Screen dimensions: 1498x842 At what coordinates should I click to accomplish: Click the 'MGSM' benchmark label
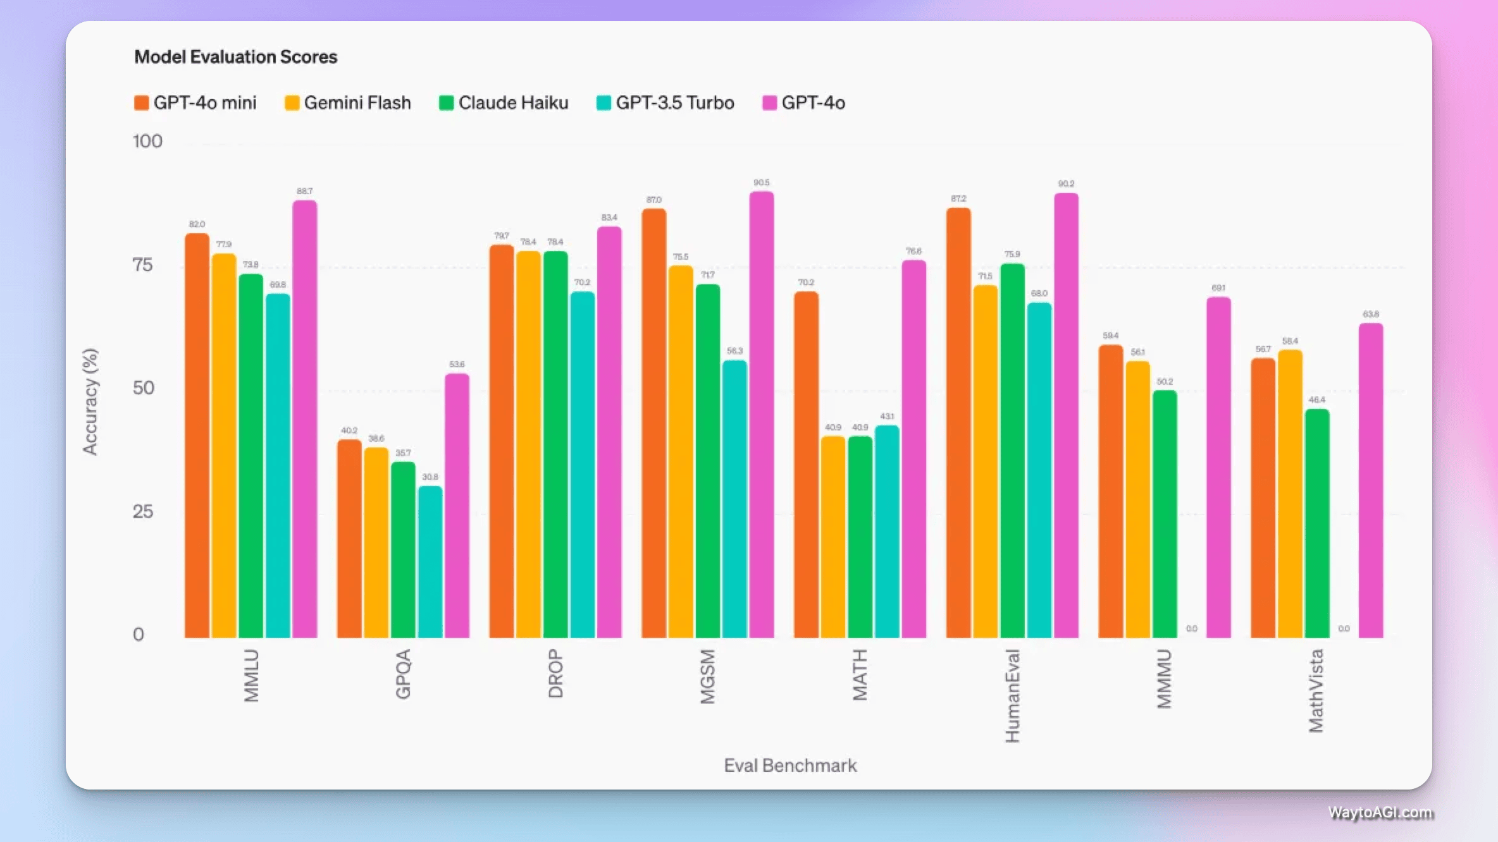(707, 676)
